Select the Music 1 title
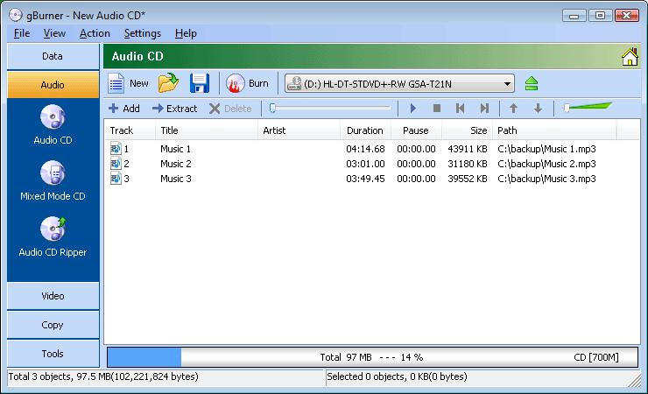 [x=176, y=149]
